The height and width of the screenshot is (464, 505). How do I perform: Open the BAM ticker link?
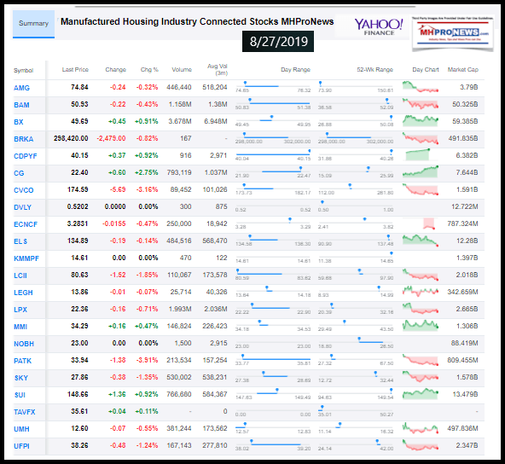(x=21, y=105)
